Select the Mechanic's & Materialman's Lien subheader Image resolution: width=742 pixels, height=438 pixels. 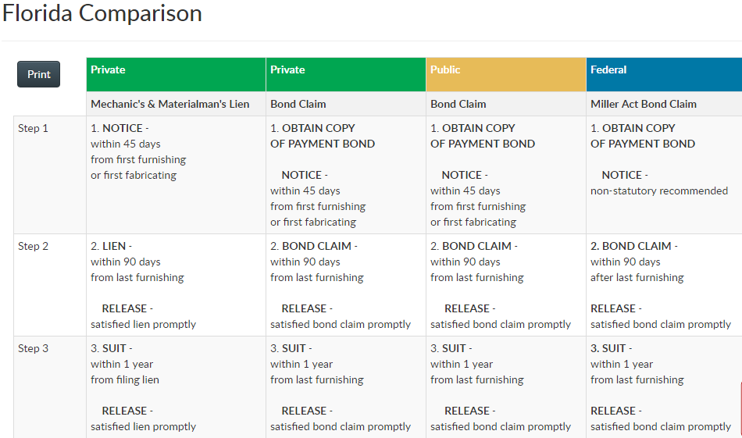click(x=169, y=104)
